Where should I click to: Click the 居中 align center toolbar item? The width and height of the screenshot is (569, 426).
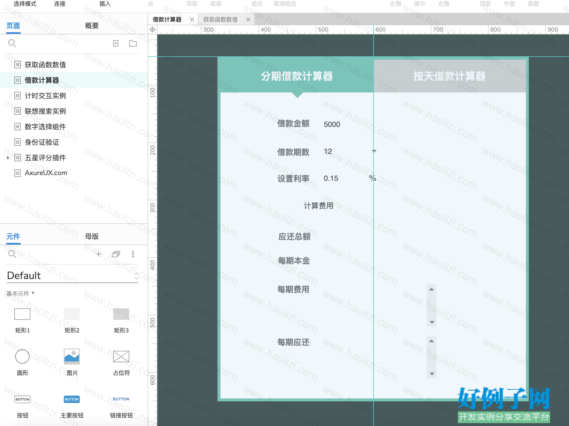tap(420, 4)
